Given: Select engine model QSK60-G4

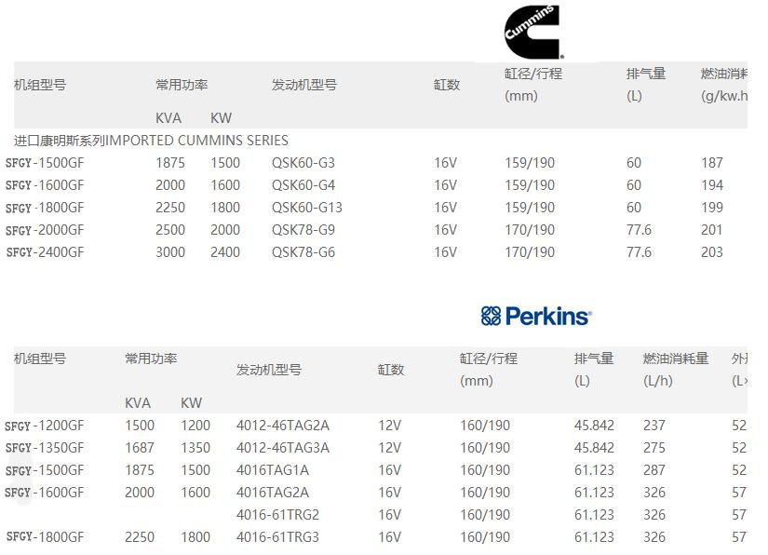Looking at the screenshot, I should (303, 185).
